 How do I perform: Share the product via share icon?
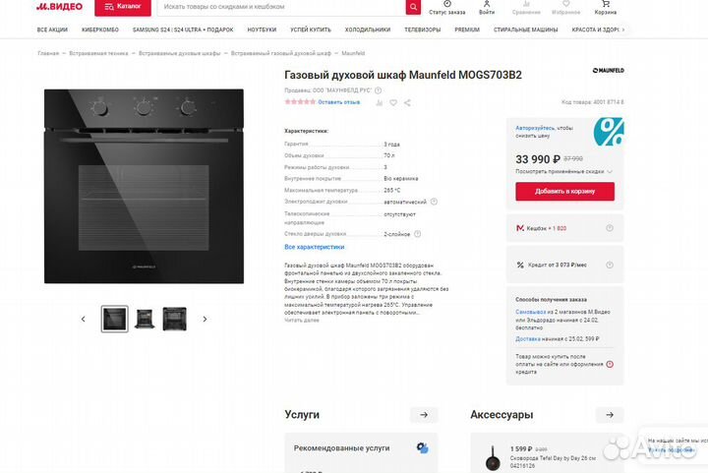408,101
